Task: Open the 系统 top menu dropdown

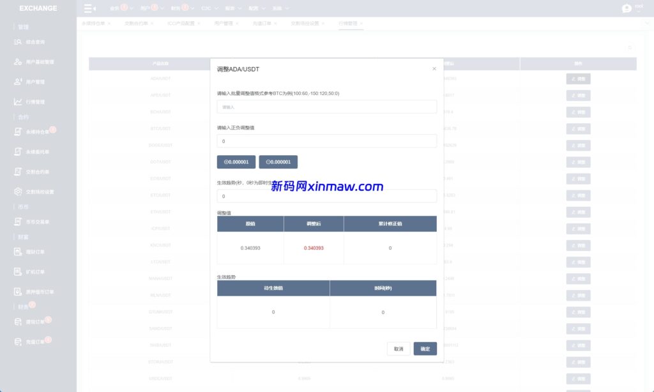Action: pyautogui.click(x=280, y=9)
